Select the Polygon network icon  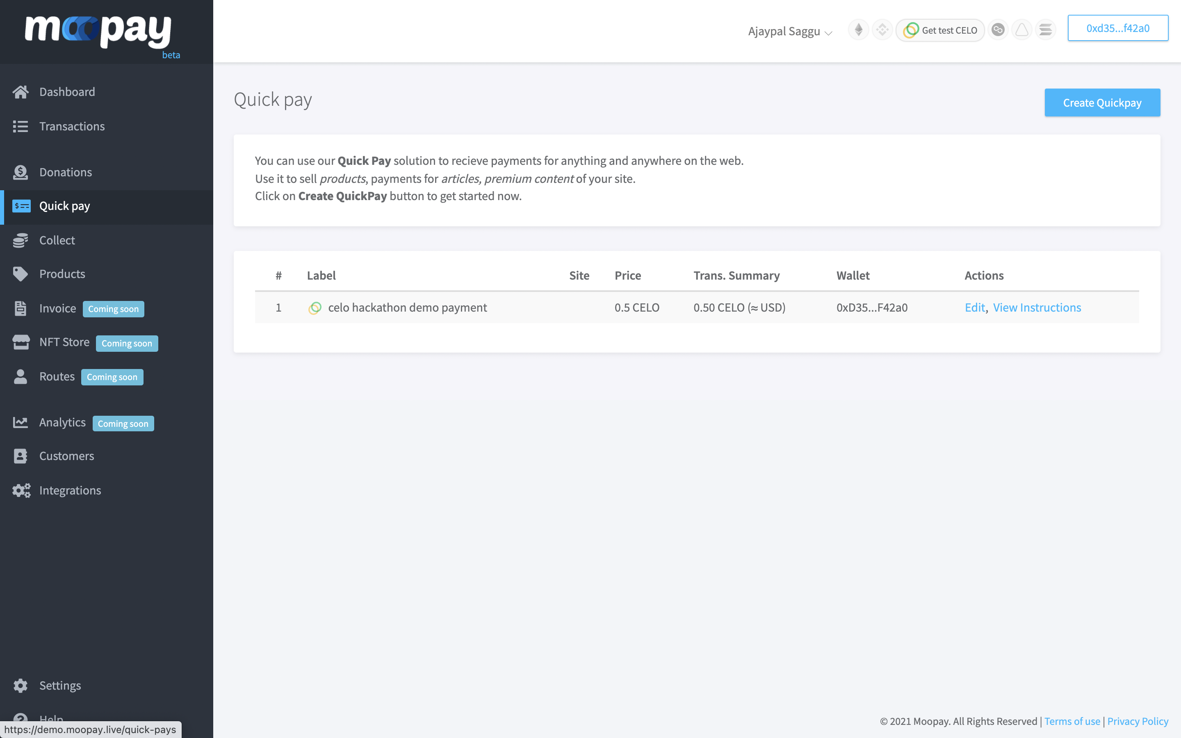[x=998, y=30]
